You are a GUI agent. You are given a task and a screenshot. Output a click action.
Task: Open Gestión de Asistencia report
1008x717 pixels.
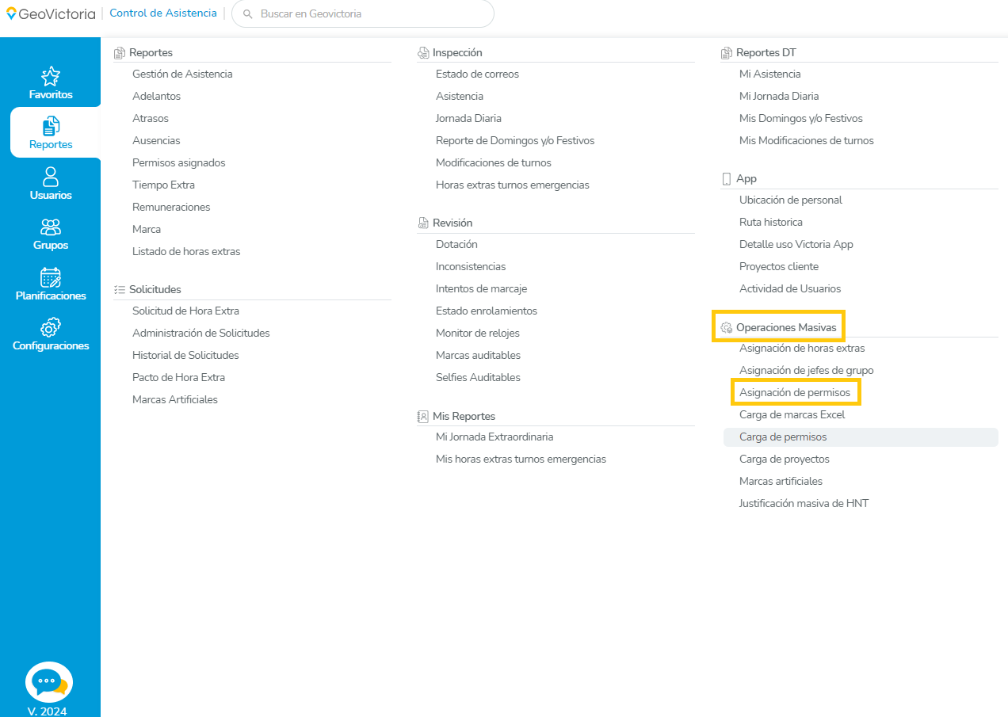click(182, 74)
